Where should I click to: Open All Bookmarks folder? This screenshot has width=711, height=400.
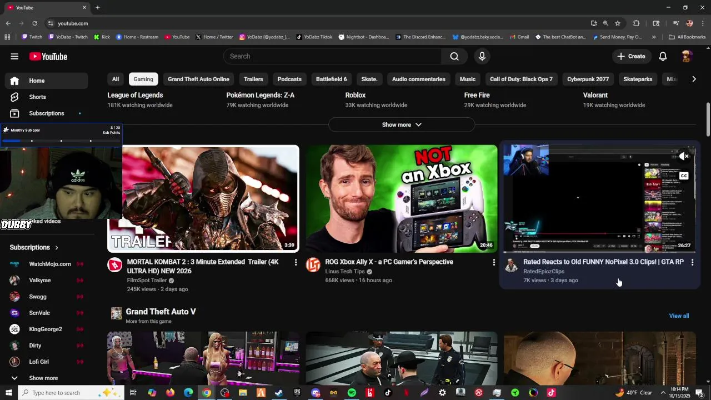(687, 37)
